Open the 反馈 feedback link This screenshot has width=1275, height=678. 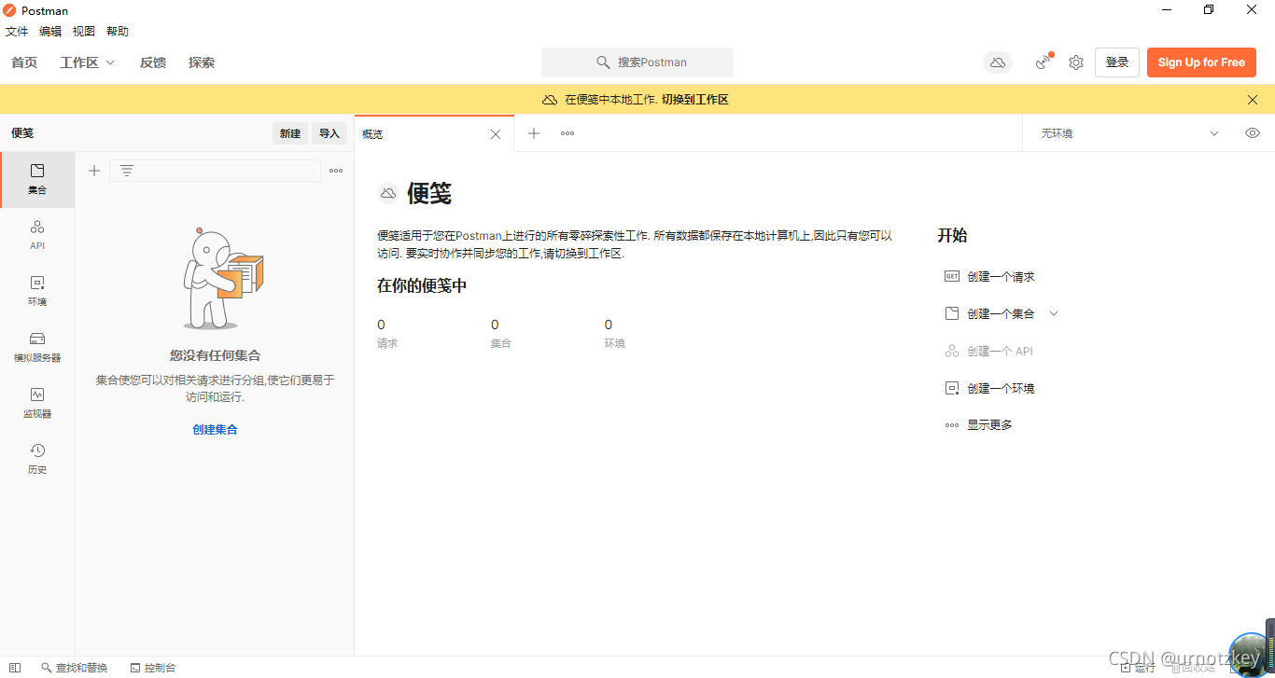click(153, 62)
